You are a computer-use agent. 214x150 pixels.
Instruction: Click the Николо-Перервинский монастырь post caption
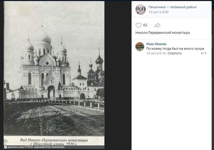pos(163,33)
